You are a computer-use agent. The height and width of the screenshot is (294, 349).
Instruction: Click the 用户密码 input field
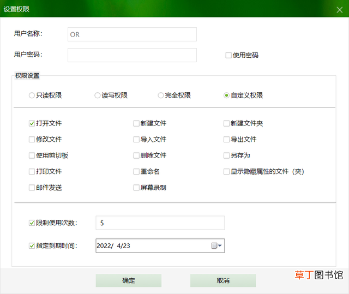click(132, 55)
